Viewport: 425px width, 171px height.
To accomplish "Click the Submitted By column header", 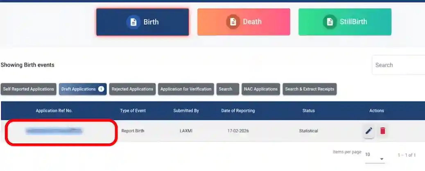I will 186,111.
